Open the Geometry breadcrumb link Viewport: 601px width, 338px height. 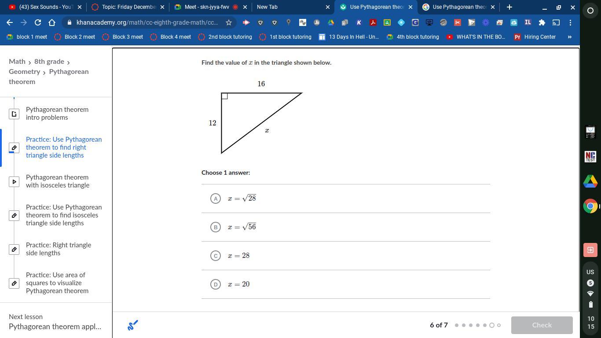[x=25, y=72]
